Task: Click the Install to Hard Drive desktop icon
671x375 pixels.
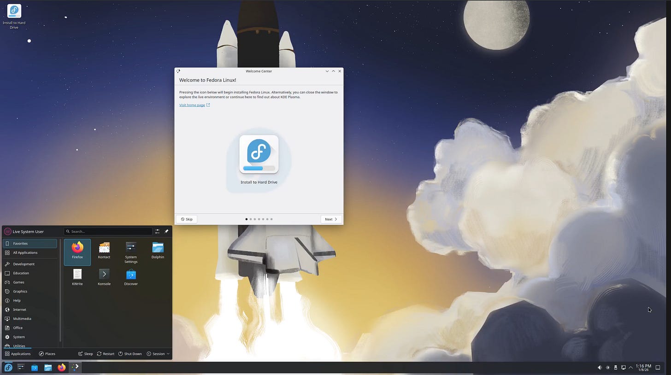Action: coord(14,17)
